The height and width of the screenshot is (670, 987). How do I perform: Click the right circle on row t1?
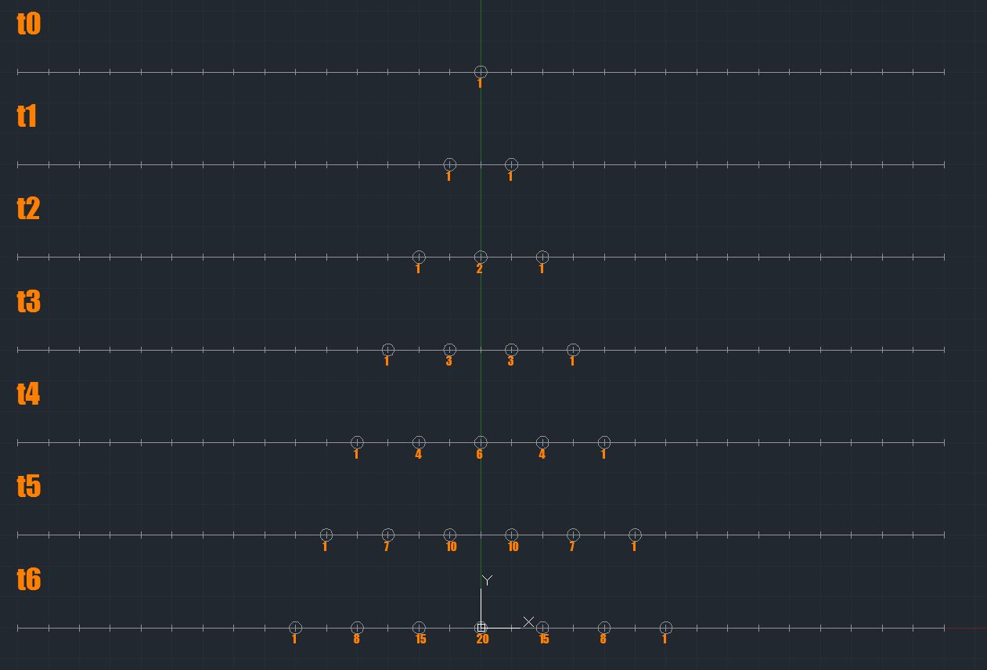coord(511,164)
